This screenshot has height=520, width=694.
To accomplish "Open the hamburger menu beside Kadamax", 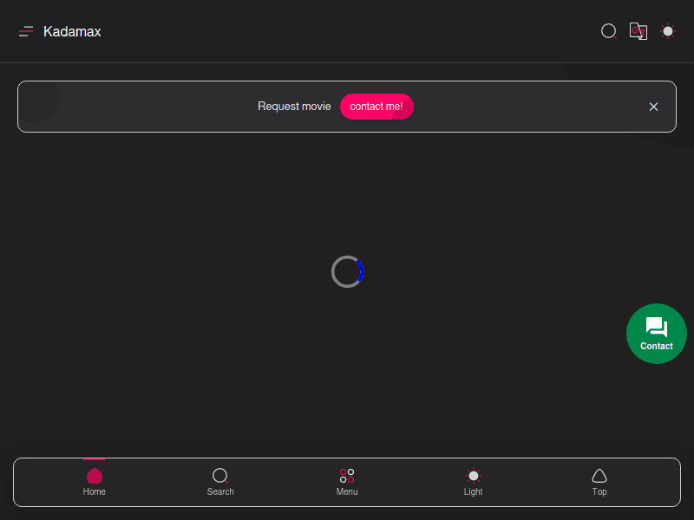I will pos(26,32).
